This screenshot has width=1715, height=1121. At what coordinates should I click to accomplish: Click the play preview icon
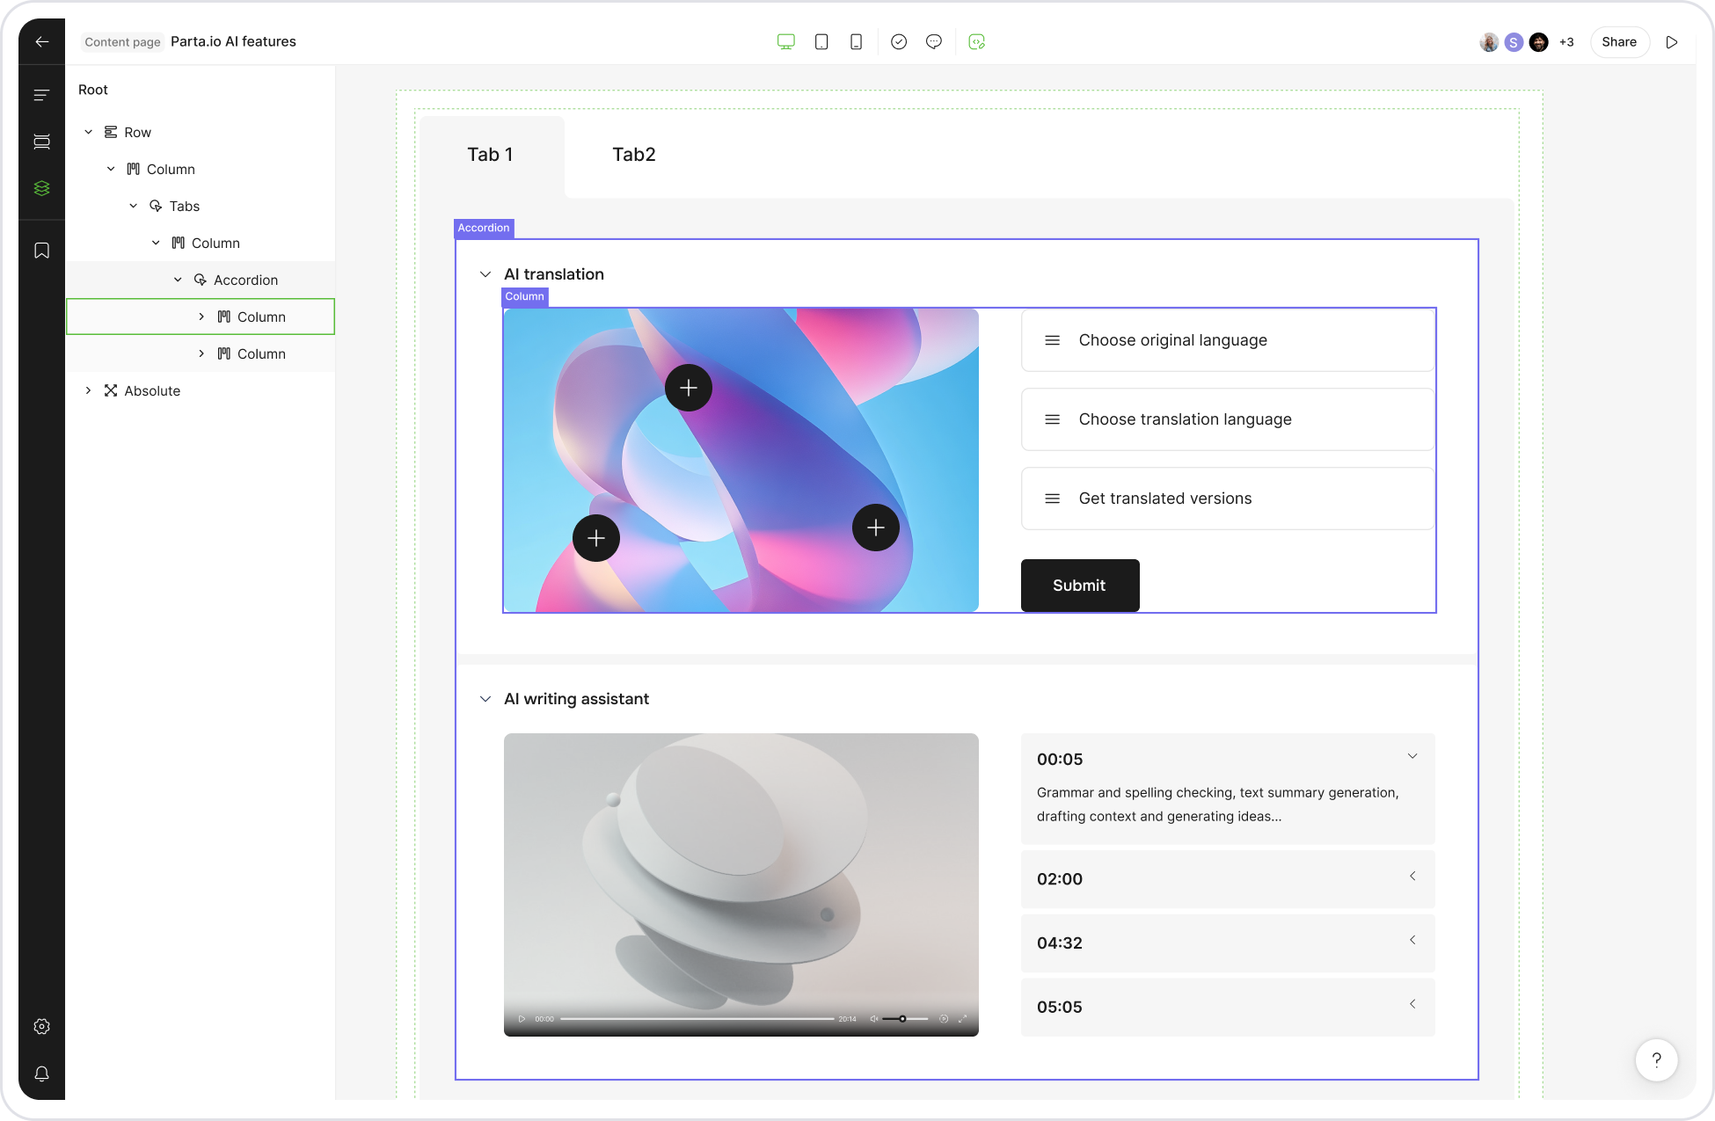(x=1672, y=41)
